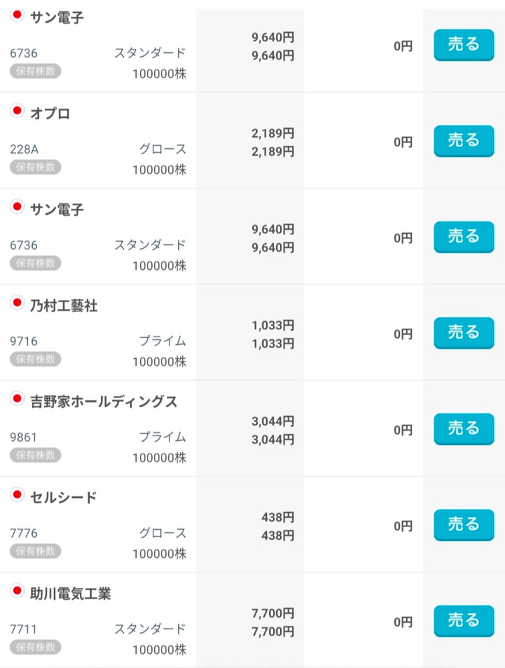
Task: Open the オプロ stock name
Action: (50, 113)
